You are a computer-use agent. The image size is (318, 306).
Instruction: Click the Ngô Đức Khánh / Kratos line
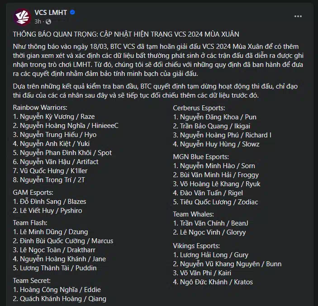[x=213, y=282]
